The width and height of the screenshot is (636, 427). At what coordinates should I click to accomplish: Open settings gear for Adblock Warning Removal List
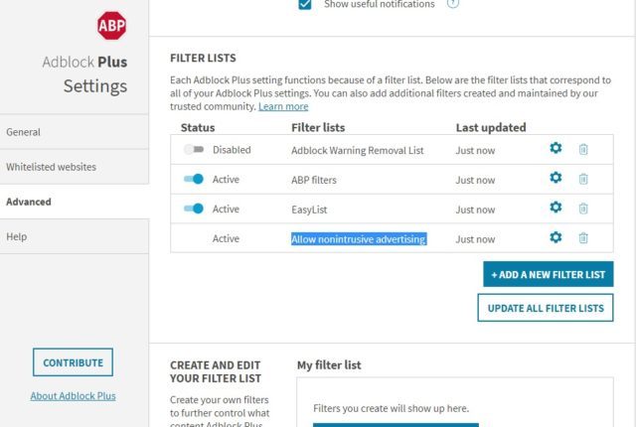pyautogui.click(x=556, y=148)
